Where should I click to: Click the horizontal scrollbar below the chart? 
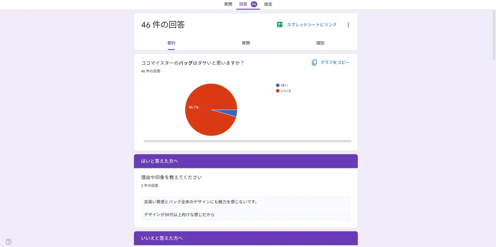coord(247,141)
